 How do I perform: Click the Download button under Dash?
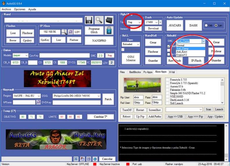click(x=153, y=28)
